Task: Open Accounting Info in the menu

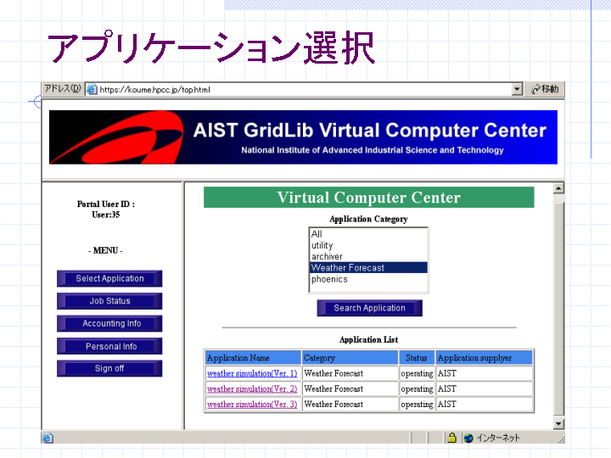Action: [109, 324]
